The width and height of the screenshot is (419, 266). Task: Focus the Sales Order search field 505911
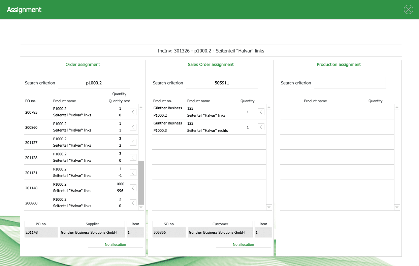[x=222, y=83]
